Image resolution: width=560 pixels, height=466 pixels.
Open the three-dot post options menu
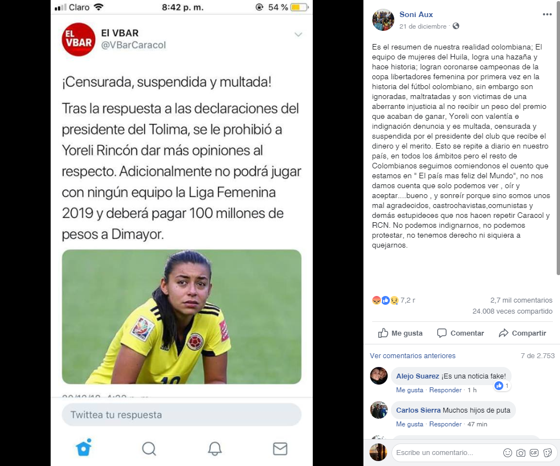547,14
